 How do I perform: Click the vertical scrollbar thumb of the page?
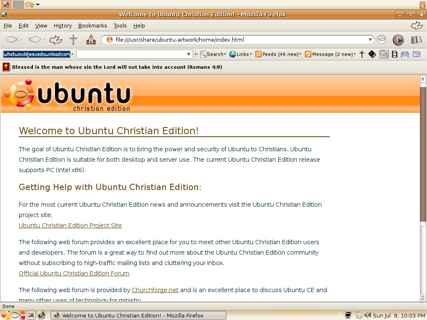click(x=423, y=153)
